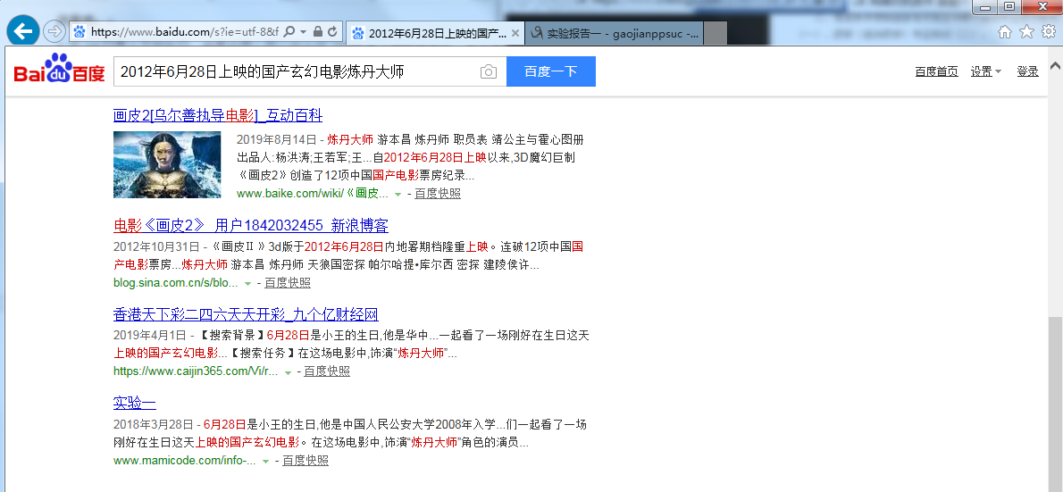
Task: Close the 2012年6月28日上映 tab
Action: pos(515,32)
